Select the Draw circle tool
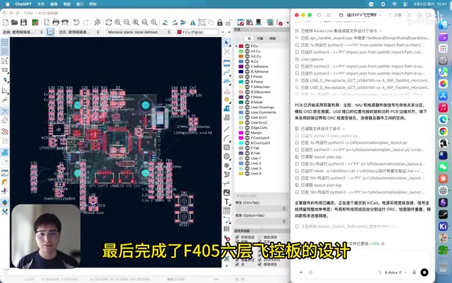Image resolution: width=452 pixels, height=283 pixels. tap(227, 156)
